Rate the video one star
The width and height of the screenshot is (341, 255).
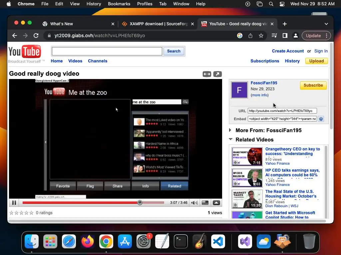tap(12, 213)
